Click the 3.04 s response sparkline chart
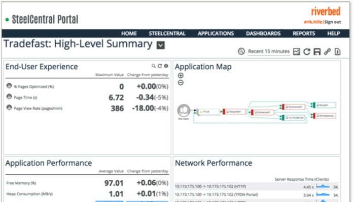The height and width of the screenshot is (202, 354). (x=323, y=194)
